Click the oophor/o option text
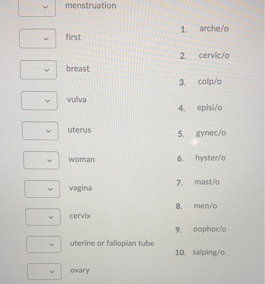This screenshot has width=265, height=284. [210, 229]
